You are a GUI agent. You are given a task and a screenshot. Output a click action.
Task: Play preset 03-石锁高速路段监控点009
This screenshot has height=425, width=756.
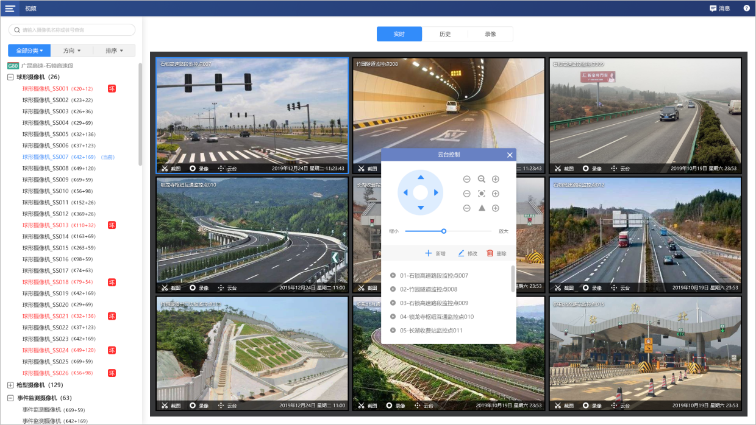coord(393,303)
